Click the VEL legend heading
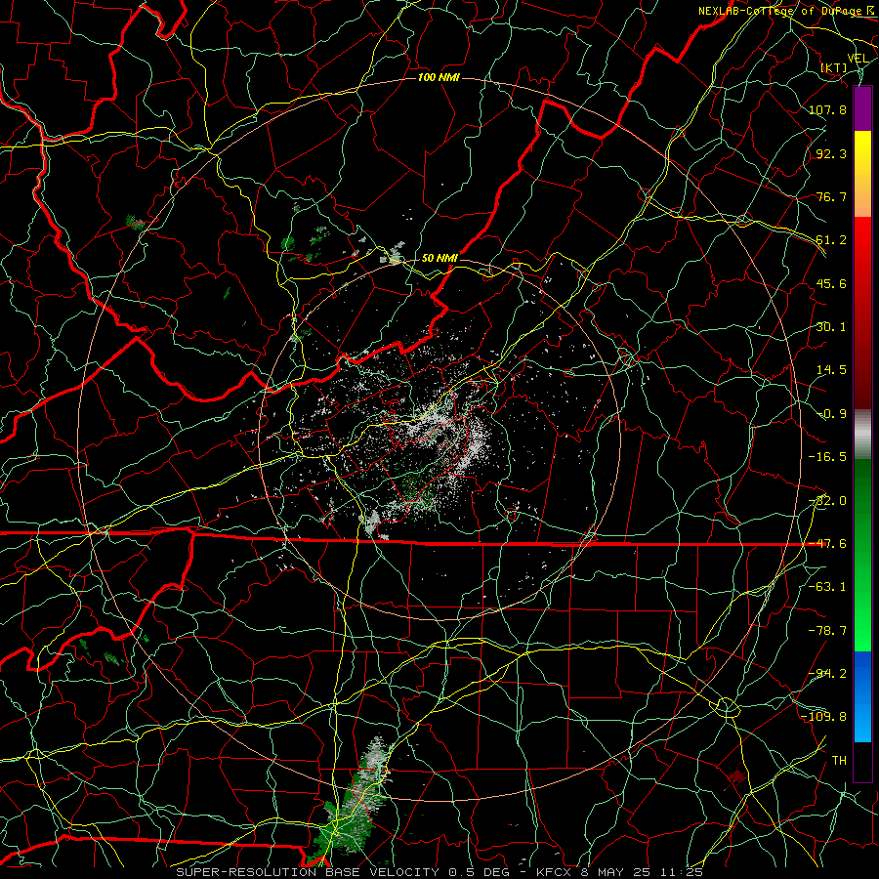Viewport: 879px width, 879px height. pos(858,59)
